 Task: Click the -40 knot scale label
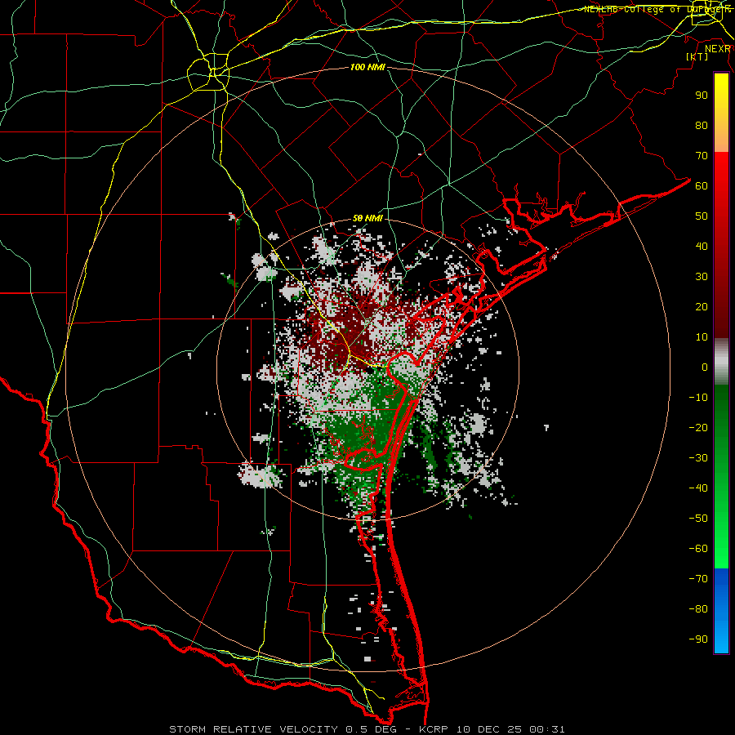tap(698, 488)
